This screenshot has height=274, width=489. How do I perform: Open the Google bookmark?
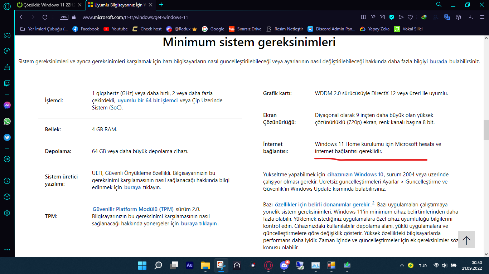(x=213, y=29)
